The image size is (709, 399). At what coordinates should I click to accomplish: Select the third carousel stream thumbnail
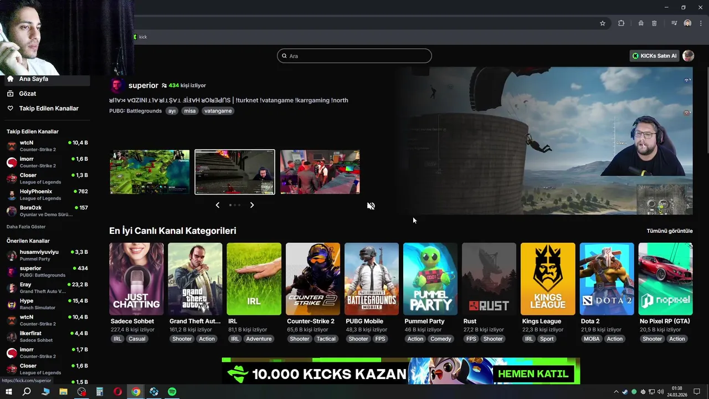tap(320, 172)
